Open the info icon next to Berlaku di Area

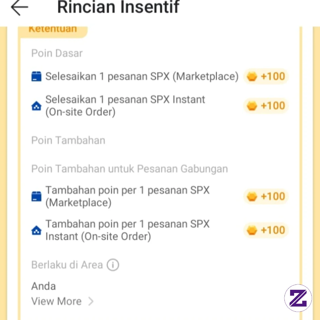(113, 265)
